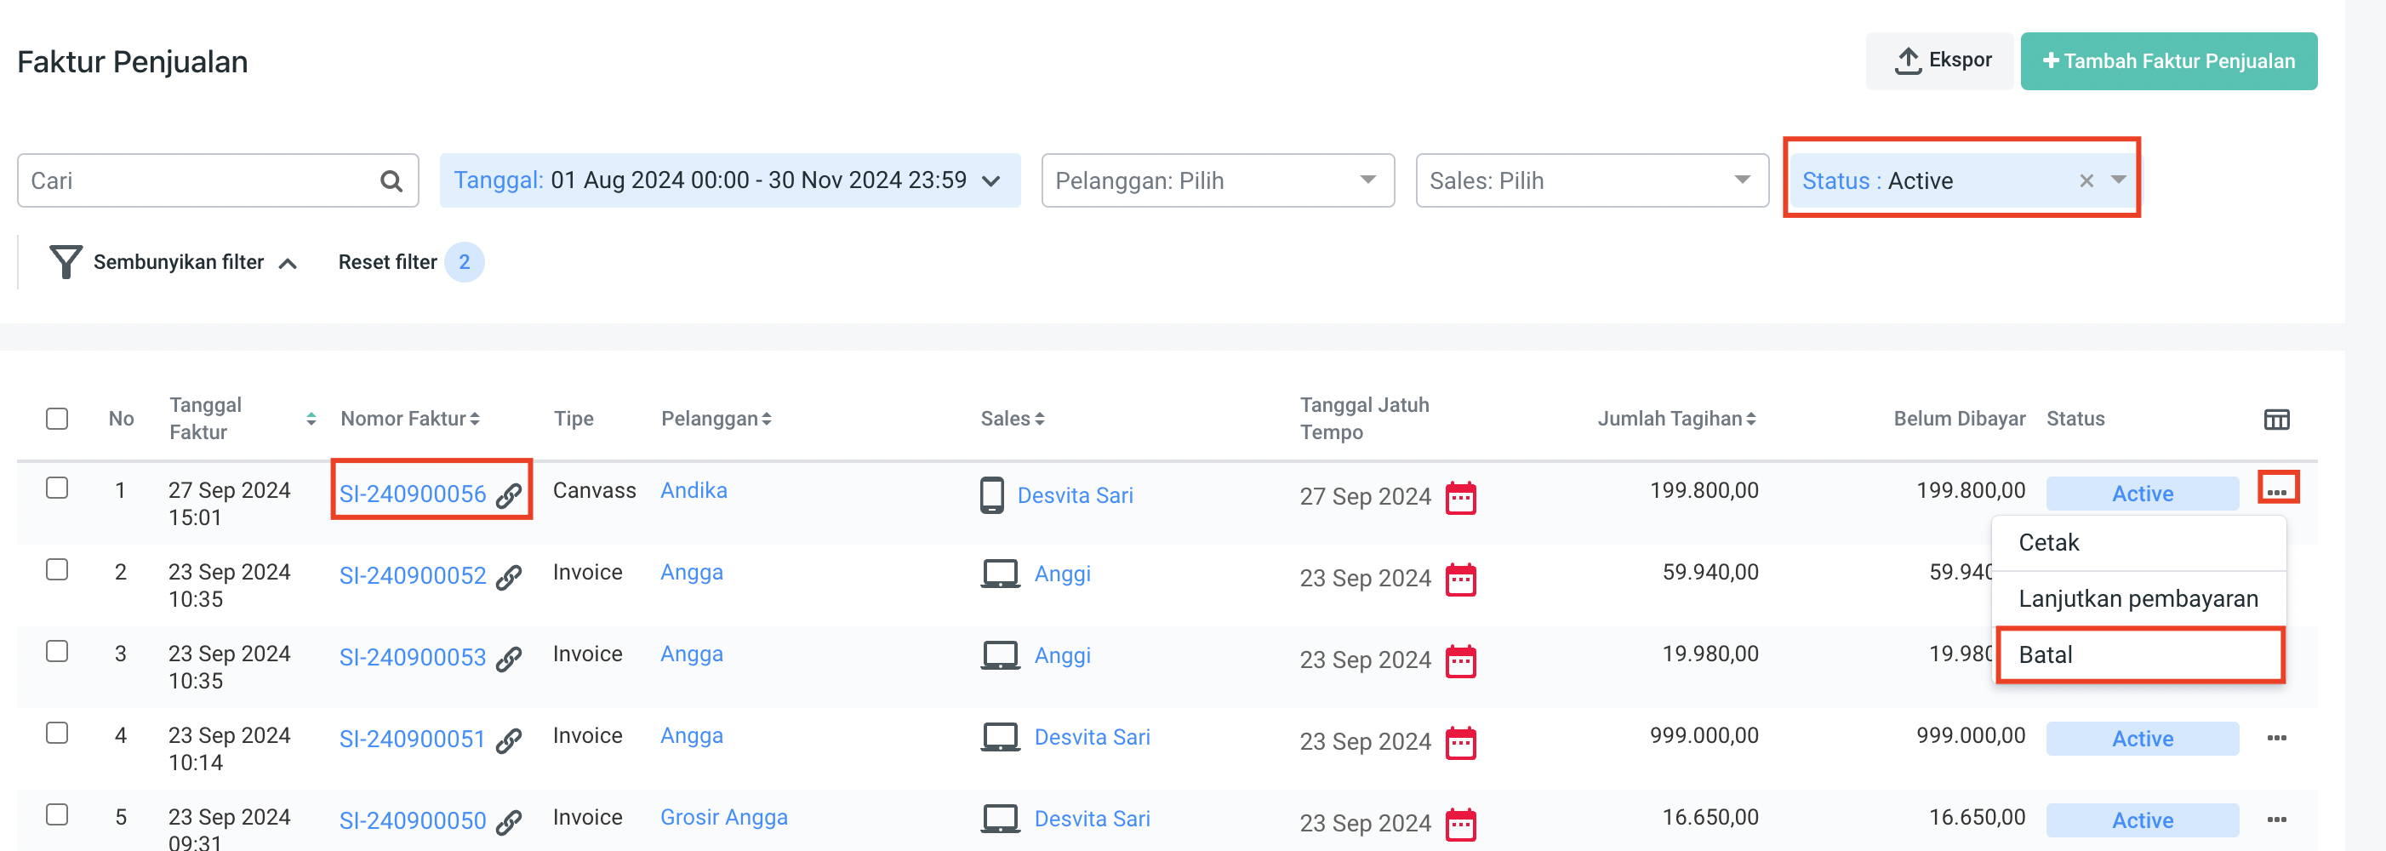The width and height of the screenshot is (2386, 851).
Task: Click the column settings table icon
Action: [x=2275, y=420]
